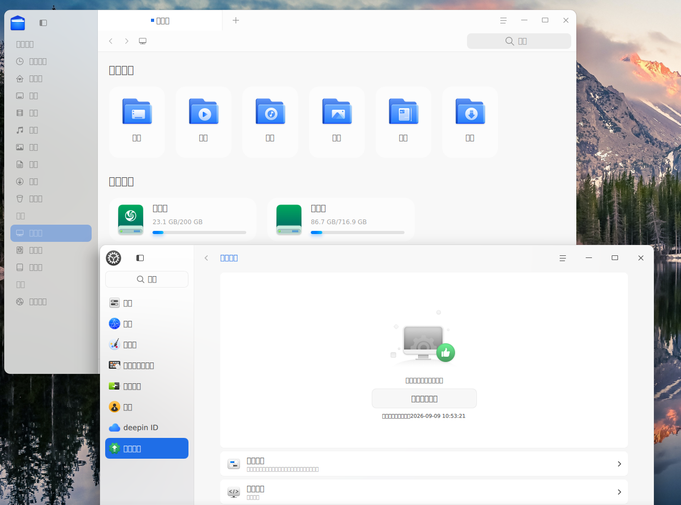Toggle the file manager sidebar panel icon
Image resolution: width=681 pixels, height=505 pixels.
click(x=43, y=23)
